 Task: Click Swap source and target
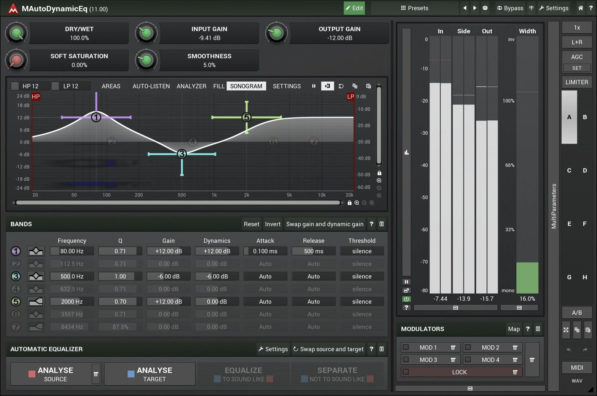click(x=328, y=349)
